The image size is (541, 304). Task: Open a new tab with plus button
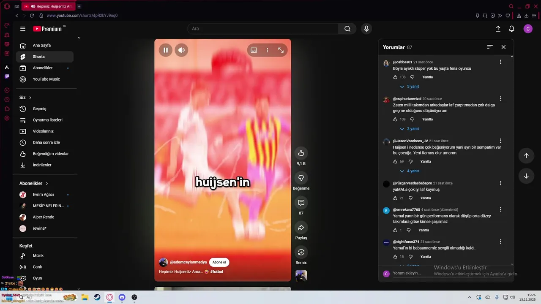coord(79,6)
